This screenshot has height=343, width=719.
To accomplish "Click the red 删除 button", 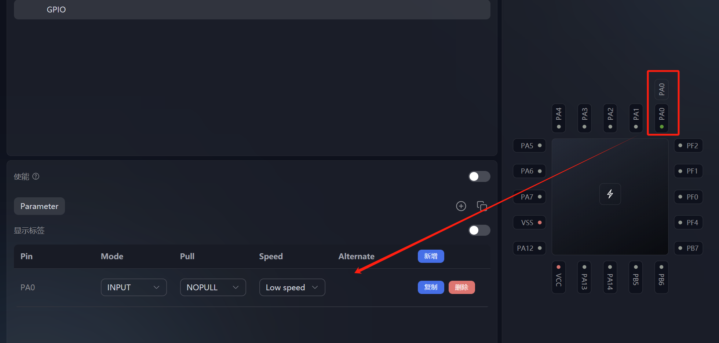I will 461,287.
